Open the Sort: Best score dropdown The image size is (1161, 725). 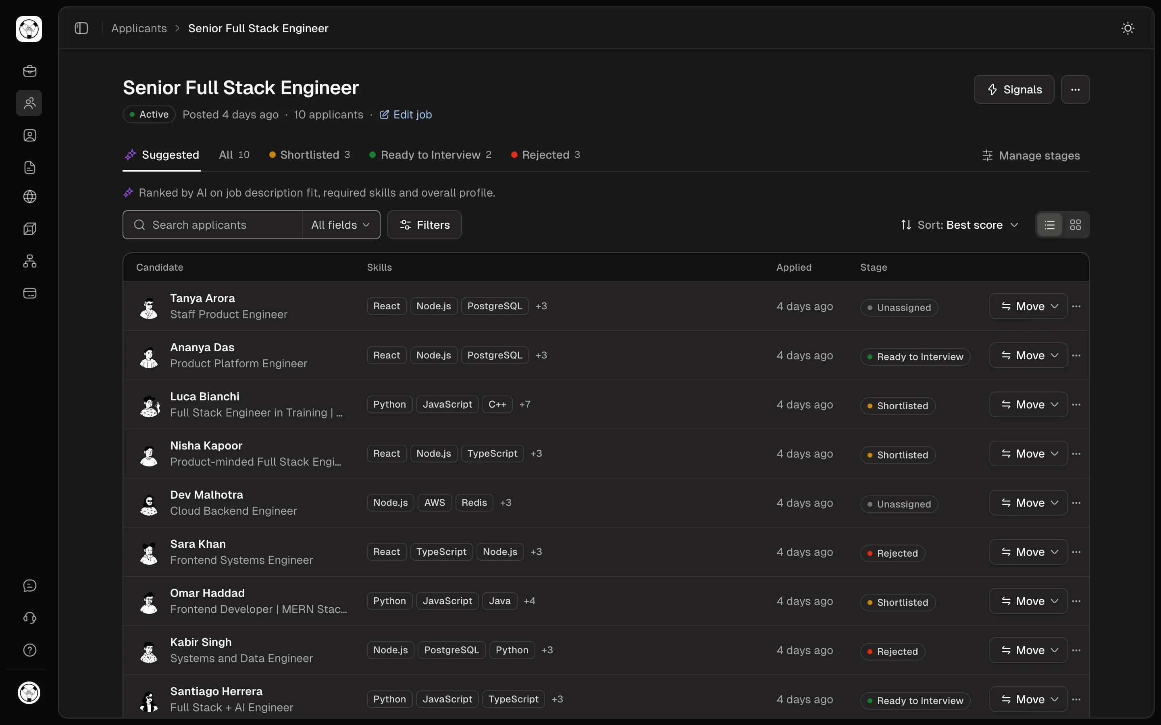959,225
